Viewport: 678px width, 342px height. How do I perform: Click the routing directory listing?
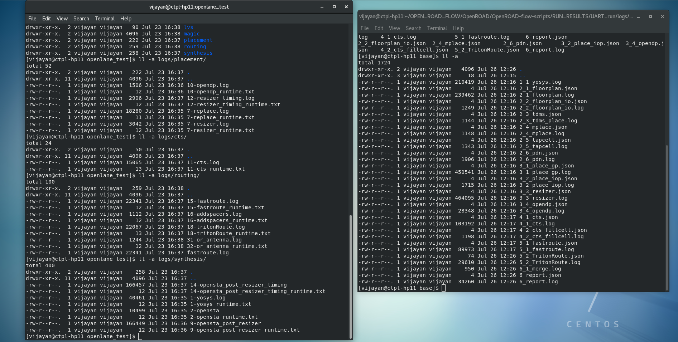195,47
